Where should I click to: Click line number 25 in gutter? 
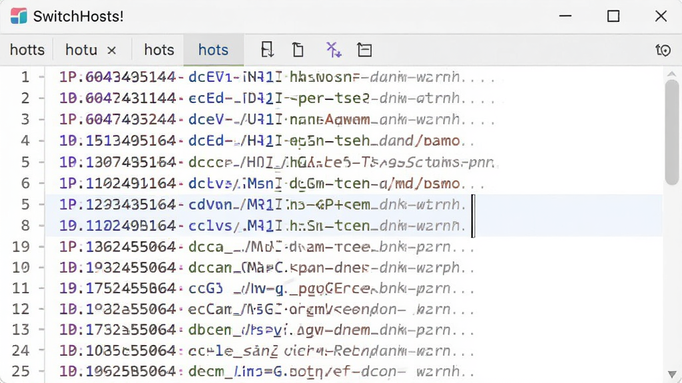(21, 371)
